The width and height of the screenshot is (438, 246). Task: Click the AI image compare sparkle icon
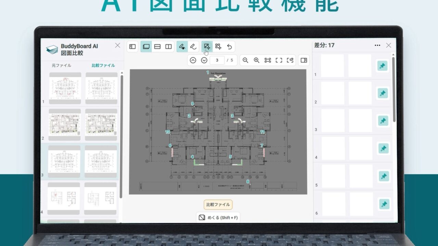click(x=207, y=46)
